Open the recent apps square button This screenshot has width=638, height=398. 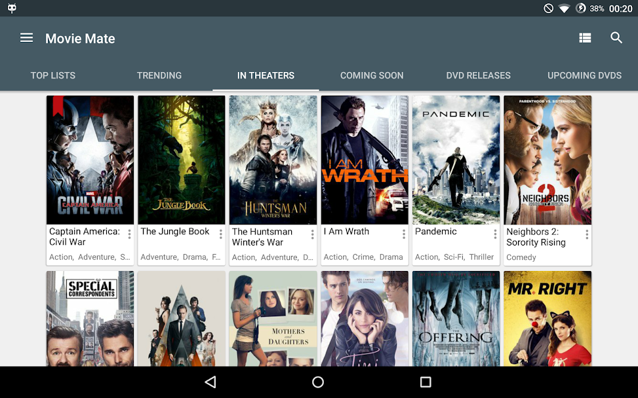pos(426,382)
